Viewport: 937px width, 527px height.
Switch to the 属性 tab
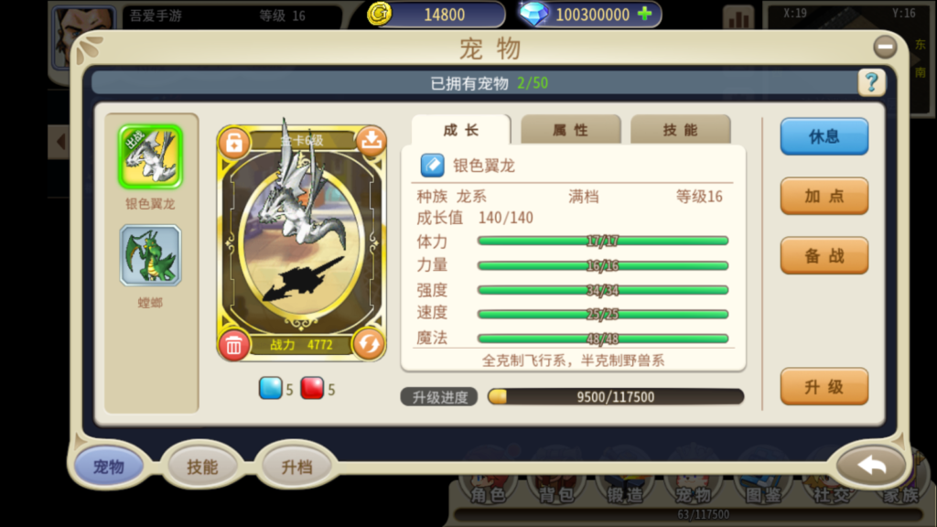[571, 130]
